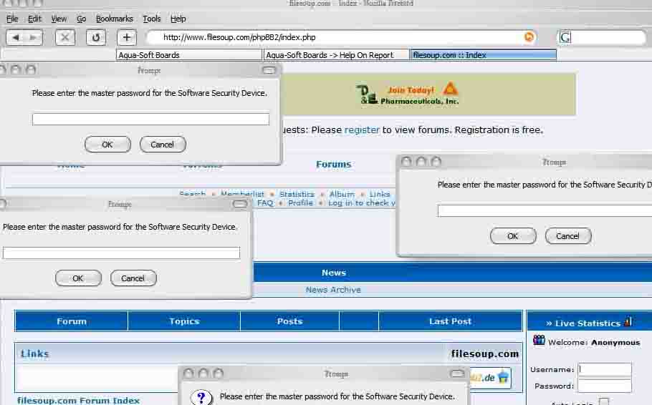Click the Links item in the navigation row

[380, 194]
